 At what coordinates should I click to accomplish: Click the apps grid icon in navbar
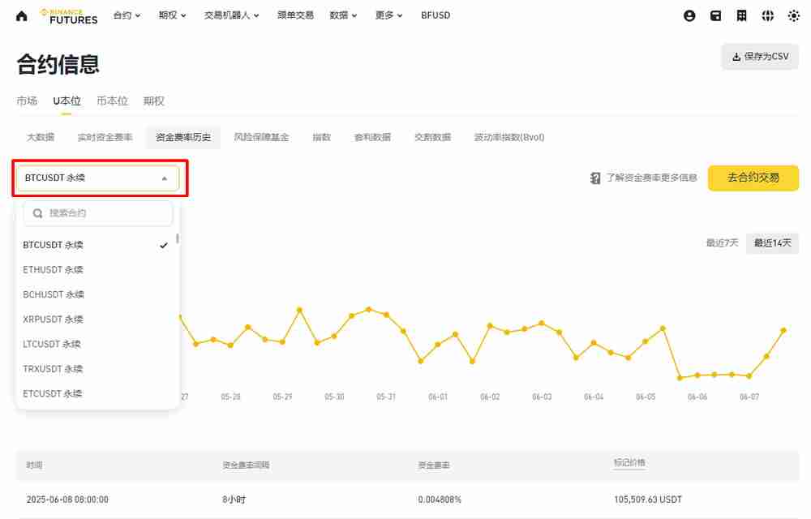pyautogui.click(x=741, y=15)
